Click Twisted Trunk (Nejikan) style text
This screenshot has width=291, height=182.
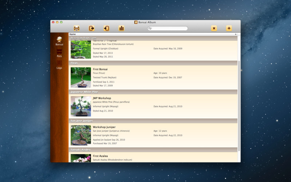(x=104, y=78)
